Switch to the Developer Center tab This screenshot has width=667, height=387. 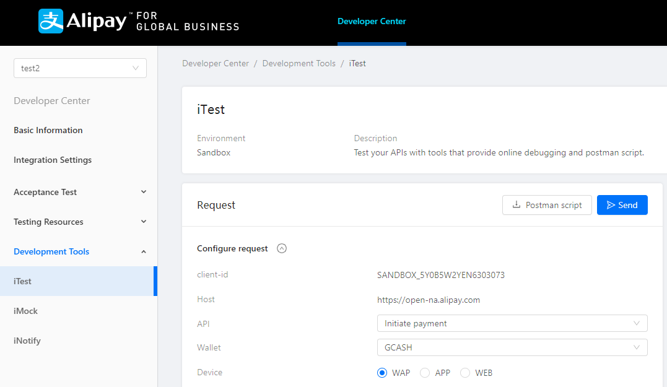[x=372, y=22]
